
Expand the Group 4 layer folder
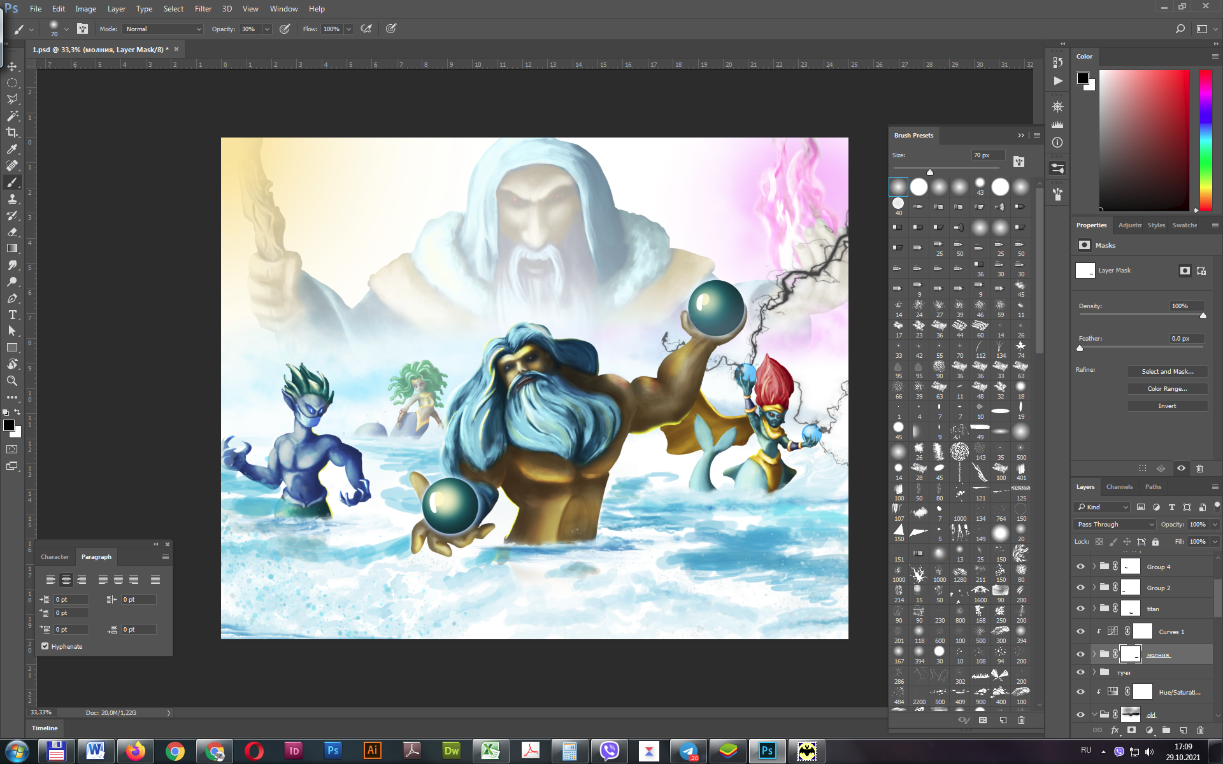point(1094,567)
